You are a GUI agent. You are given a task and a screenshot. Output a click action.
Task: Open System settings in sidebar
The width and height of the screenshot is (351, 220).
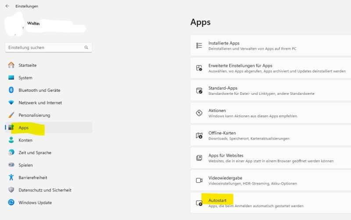pyautogui.click(x=25, y=78)
